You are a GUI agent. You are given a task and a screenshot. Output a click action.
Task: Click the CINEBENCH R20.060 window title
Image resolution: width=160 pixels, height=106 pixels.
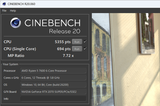coord(21,4)
